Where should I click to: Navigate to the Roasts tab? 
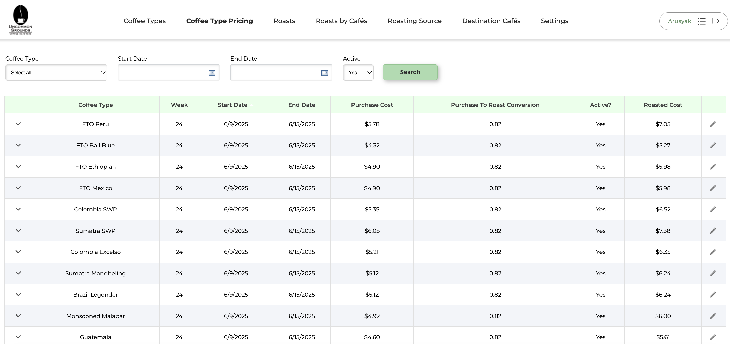tap(284, 21)
